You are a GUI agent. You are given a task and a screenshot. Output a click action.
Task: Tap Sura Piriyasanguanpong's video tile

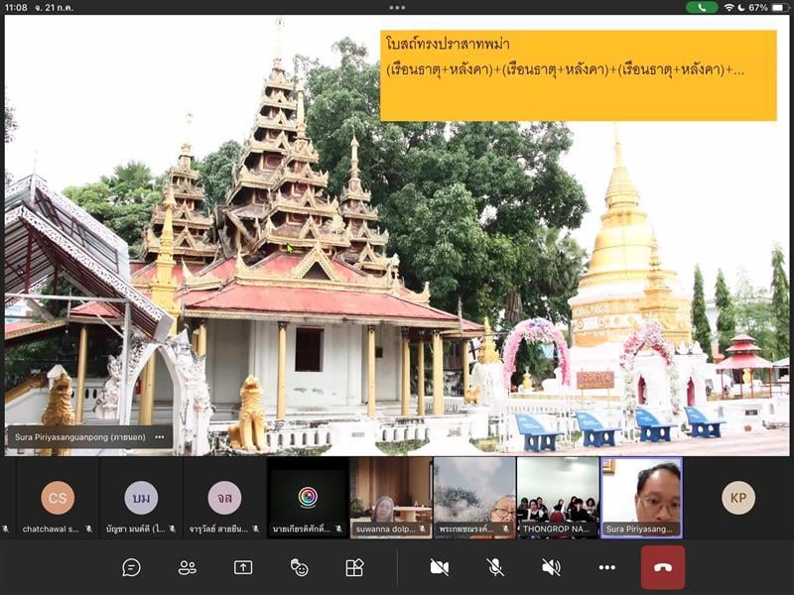[642, 496]
